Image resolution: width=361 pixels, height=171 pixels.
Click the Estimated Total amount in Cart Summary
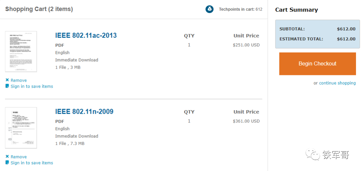(x=346, y=39)
